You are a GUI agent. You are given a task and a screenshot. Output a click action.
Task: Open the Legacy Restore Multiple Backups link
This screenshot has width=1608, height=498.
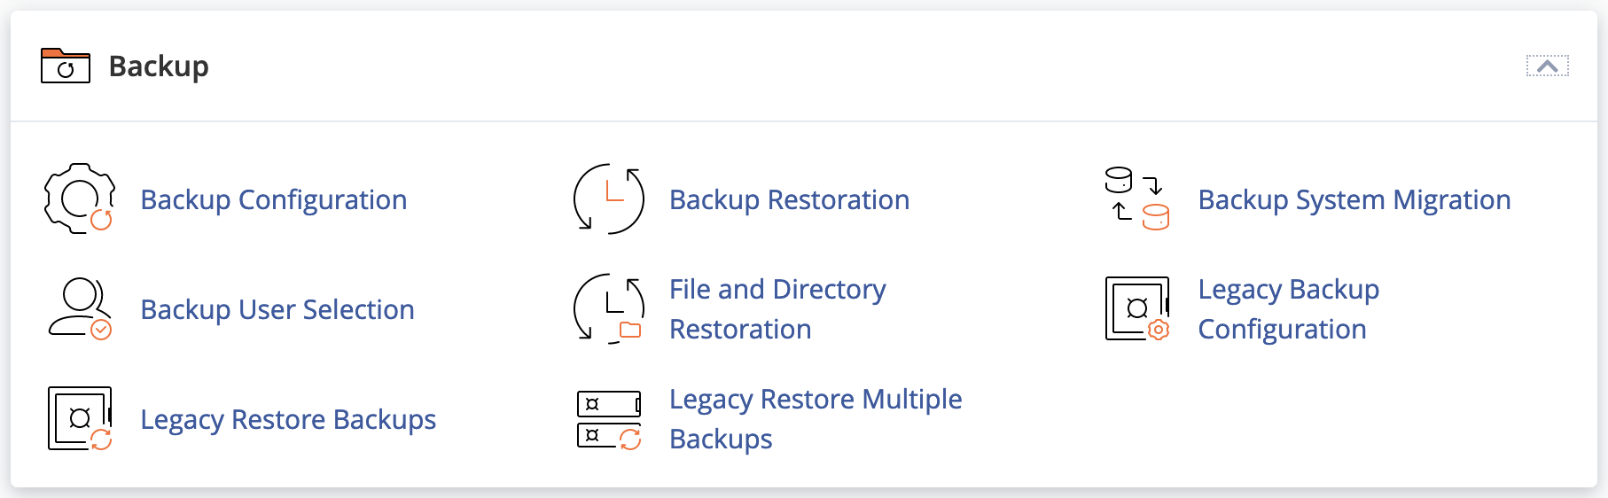[815, 419]
